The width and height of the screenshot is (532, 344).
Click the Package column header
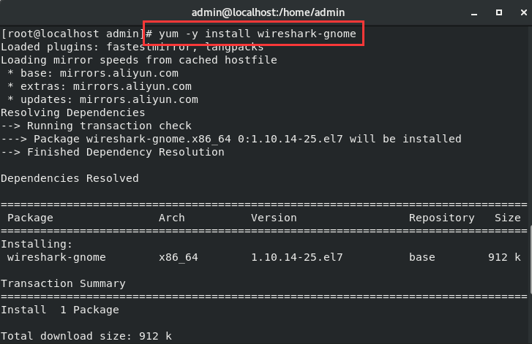point(30,218)
